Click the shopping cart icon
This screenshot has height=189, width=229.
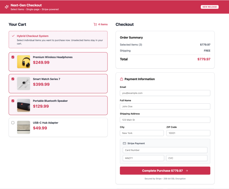click(95, 24)
